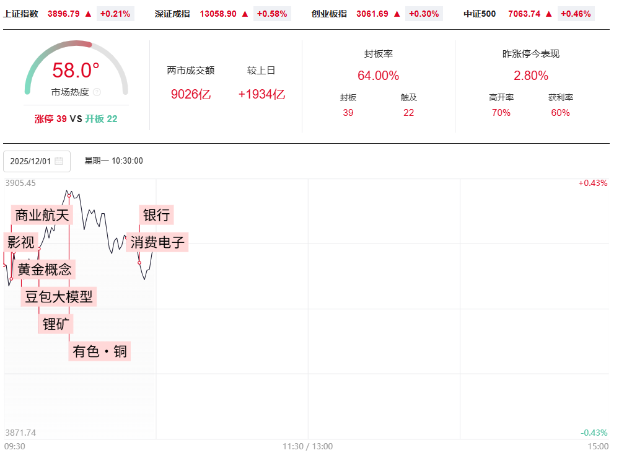Click the up arrow next to 上证指数 price
Viewport: 619px width, 458px height.
pyautogui.click(x=88, y=14)
